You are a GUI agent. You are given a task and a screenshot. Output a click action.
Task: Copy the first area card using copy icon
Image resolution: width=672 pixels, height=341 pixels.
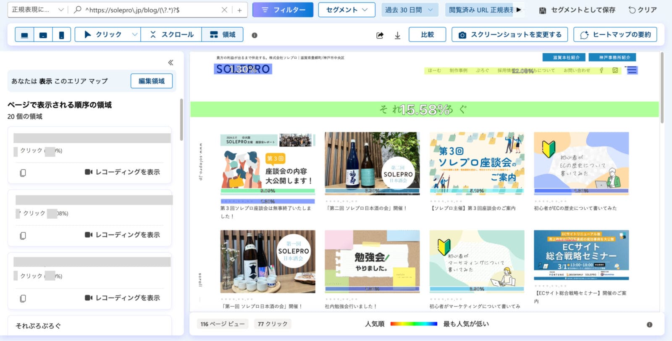[23, 173]
